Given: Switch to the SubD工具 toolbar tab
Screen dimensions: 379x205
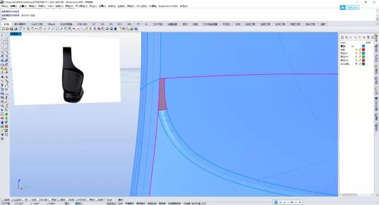Looking at the screenshot, I should (37, 25).
